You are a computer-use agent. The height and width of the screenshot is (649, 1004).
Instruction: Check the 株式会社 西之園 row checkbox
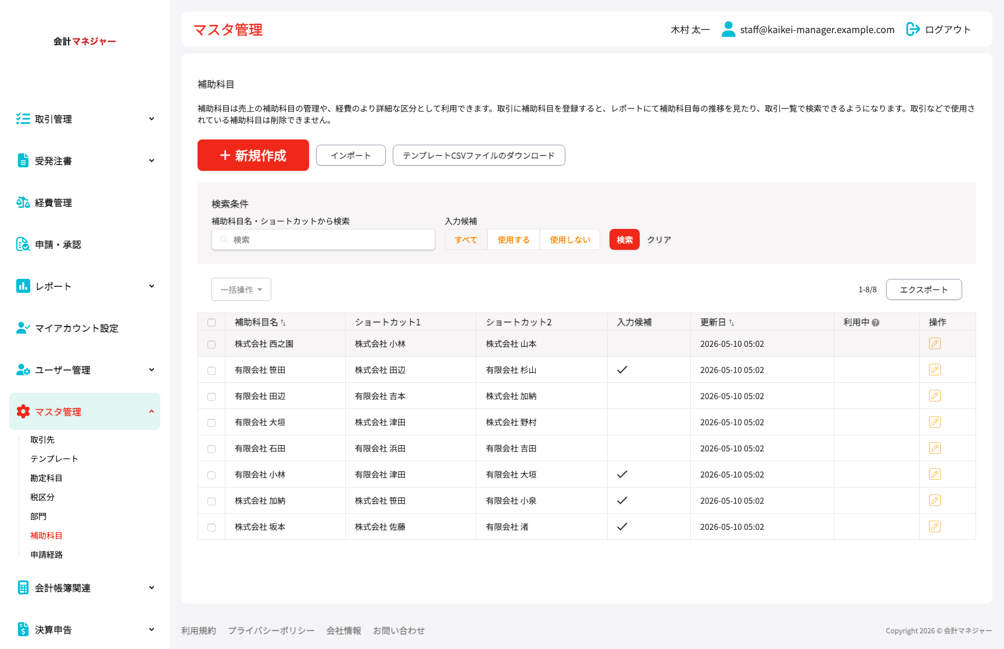click(x=211, y=345)
